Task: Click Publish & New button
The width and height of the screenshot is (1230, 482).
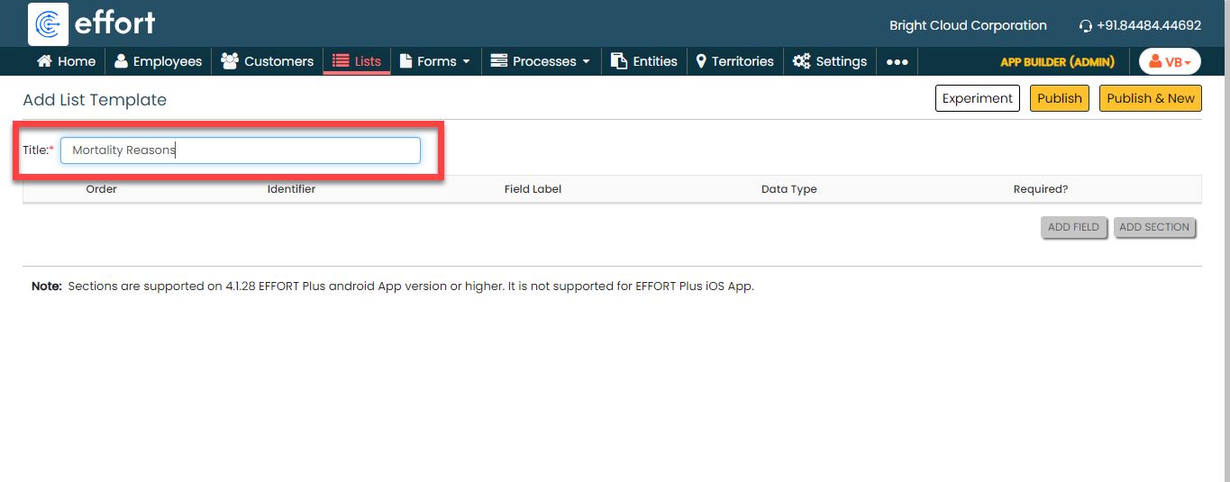Action: [x=1150, y=98]
